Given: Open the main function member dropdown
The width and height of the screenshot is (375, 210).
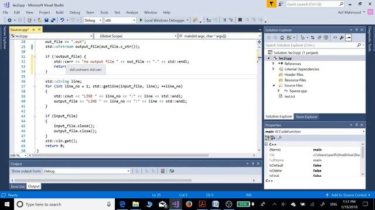Looking at the screenshot, I should point(220,36).
